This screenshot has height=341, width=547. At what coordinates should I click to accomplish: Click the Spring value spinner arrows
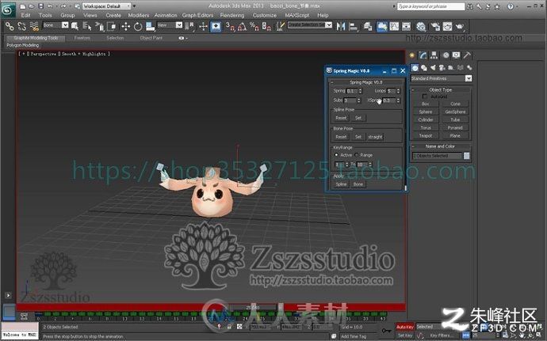[x=361, y=91]
